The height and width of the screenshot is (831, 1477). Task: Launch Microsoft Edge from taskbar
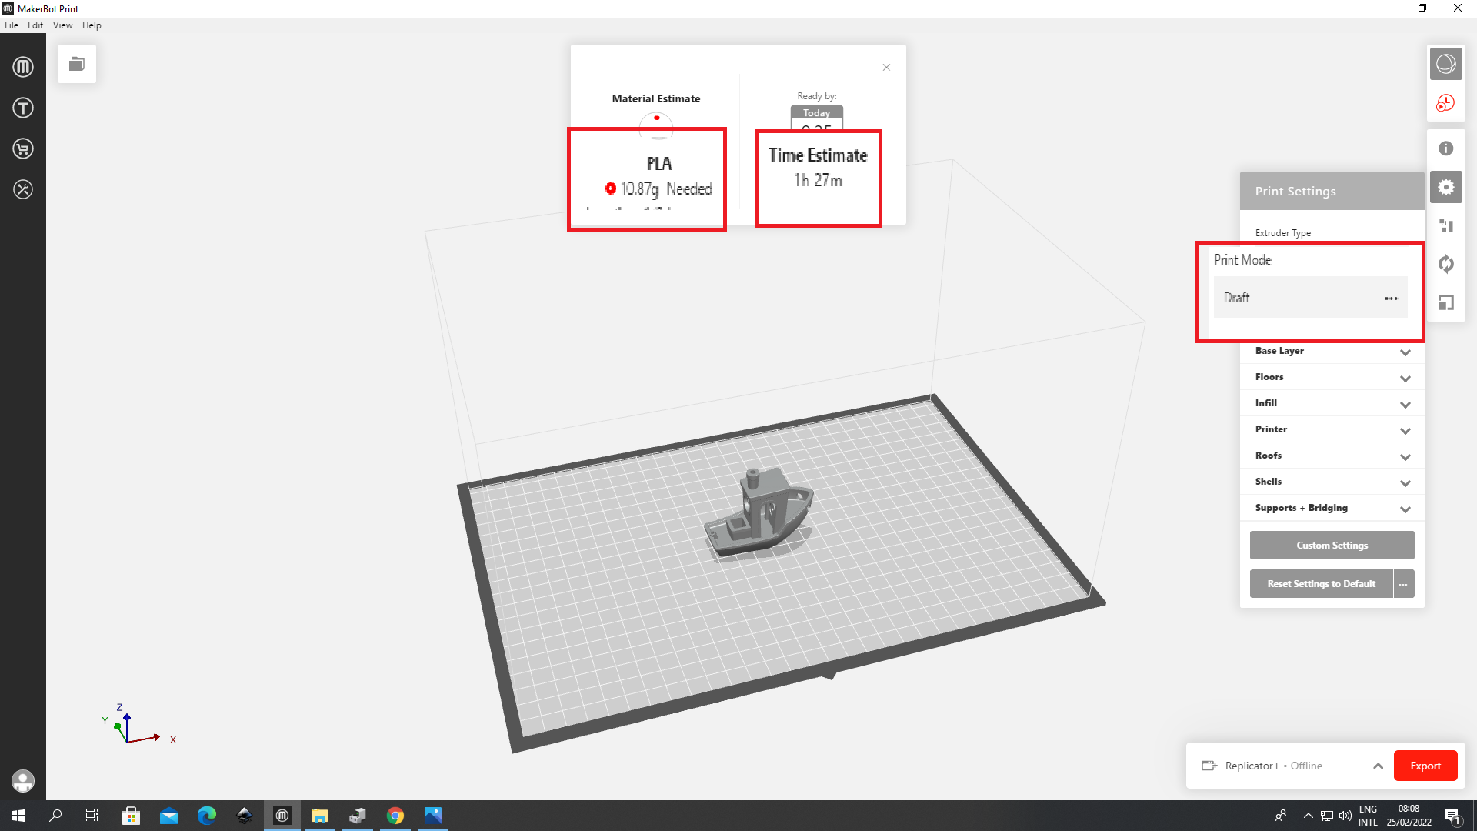coord(206,816)
